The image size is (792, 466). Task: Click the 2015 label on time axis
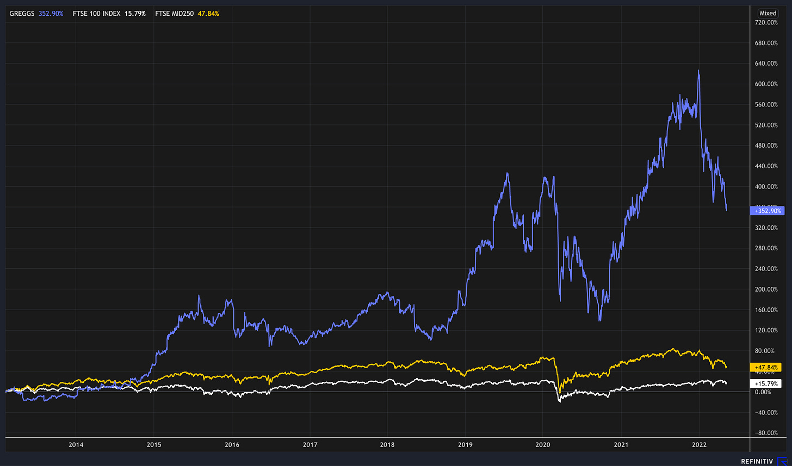(x=153, y=444)
